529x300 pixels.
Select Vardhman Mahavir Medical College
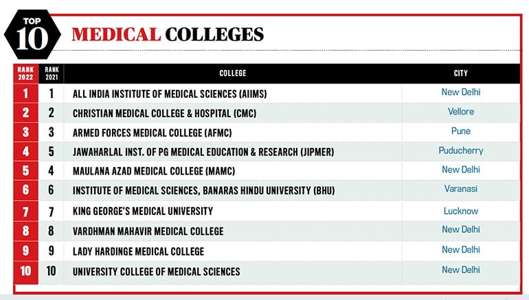pos(148,232)
